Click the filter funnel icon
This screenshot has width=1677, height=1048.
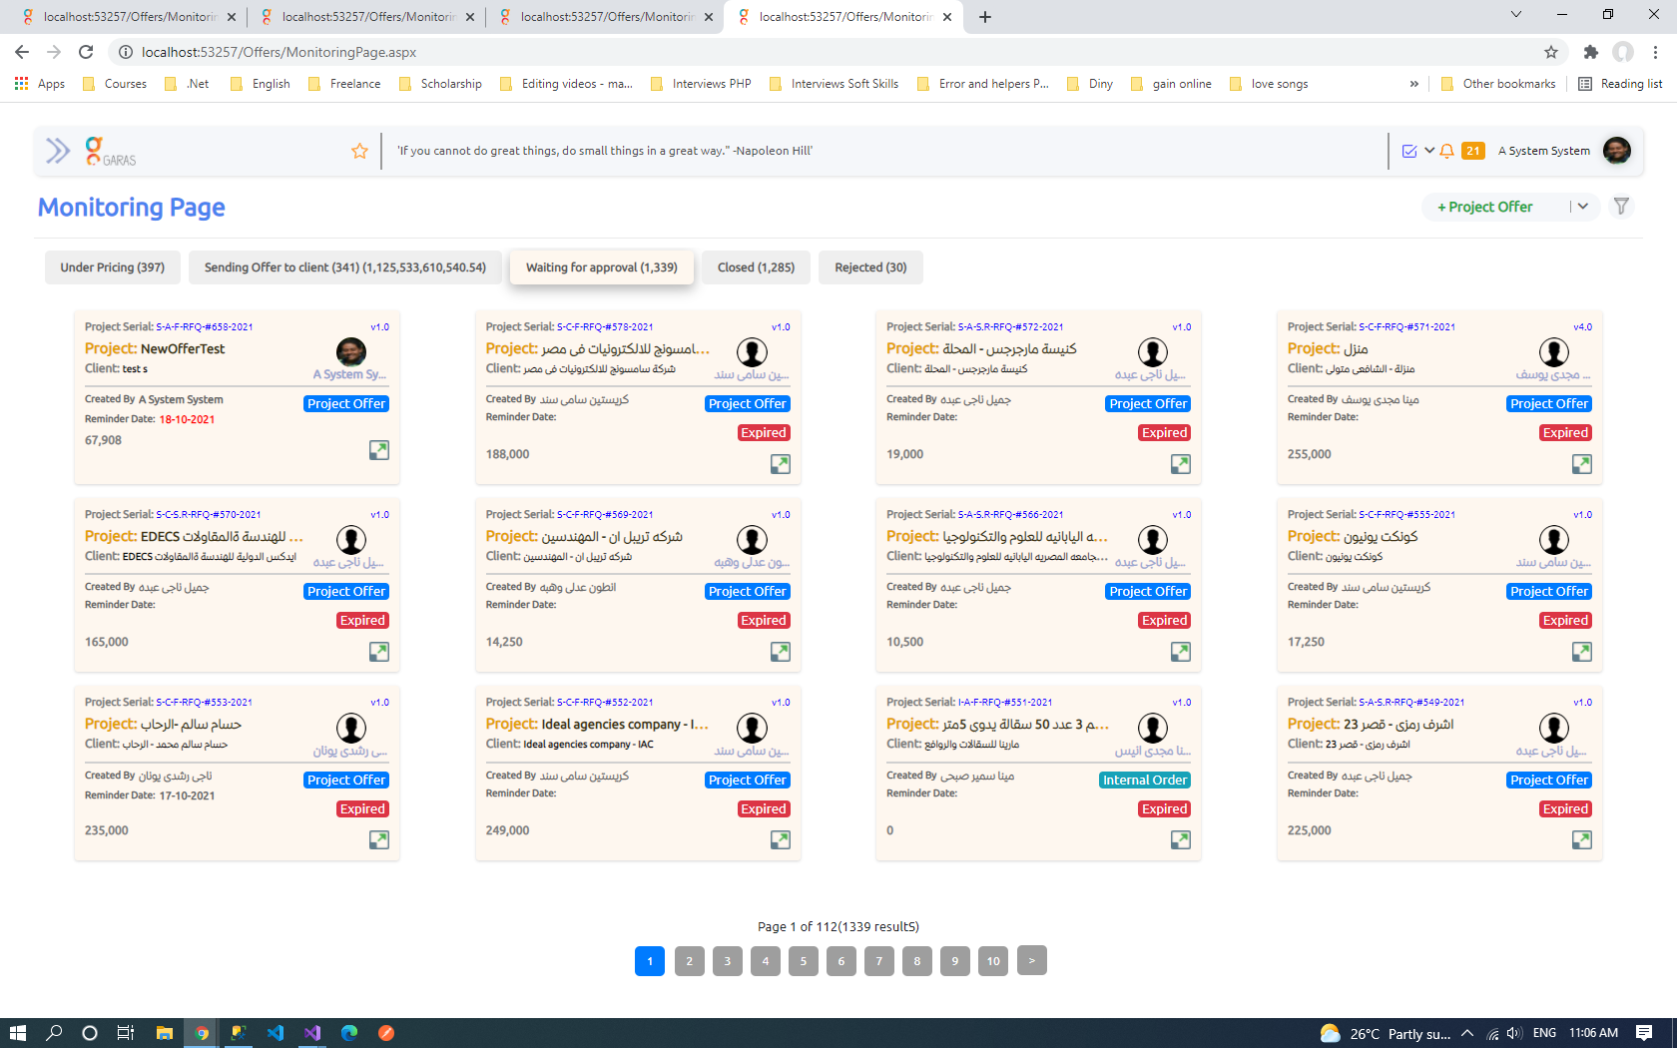click(1621, 207)
